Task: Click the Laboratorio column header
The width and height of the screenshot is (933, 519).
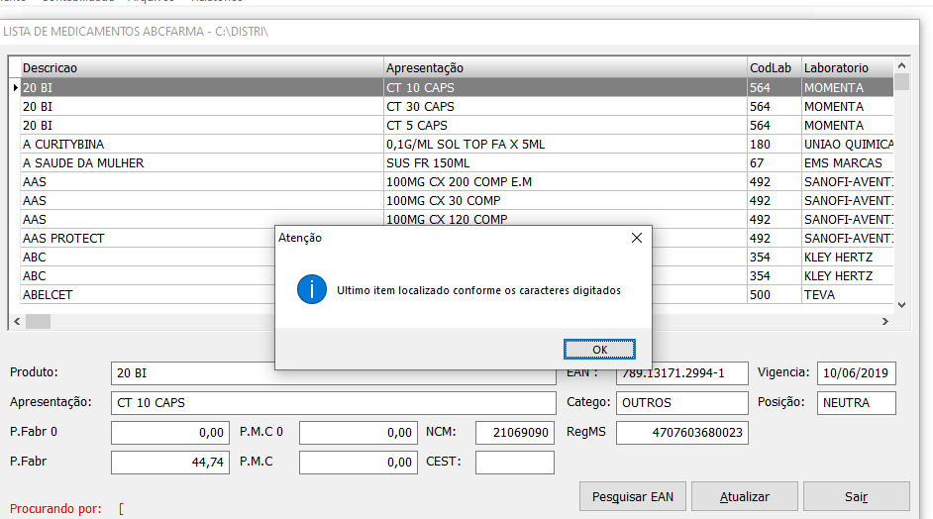Action: tap(847, 68)
